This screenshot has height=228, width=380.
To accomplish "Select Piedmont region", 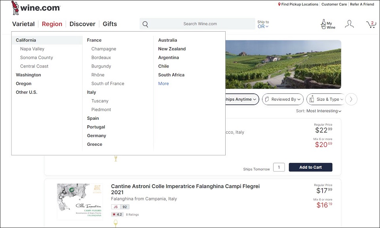I will click(101, 109).
